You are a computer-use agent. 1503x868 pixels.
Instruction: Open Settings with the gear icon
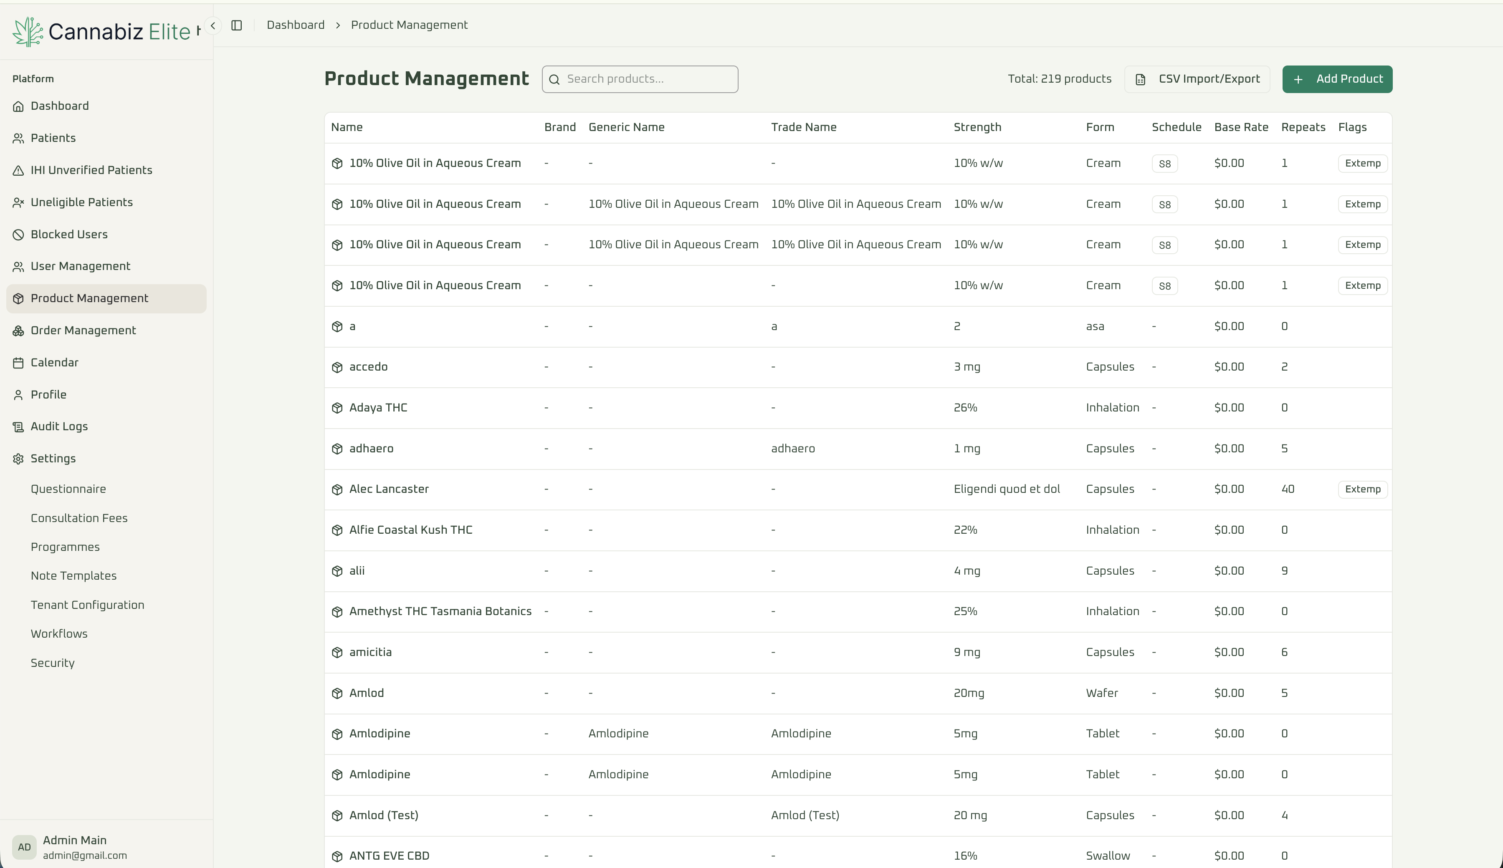(x=18, y=458)
